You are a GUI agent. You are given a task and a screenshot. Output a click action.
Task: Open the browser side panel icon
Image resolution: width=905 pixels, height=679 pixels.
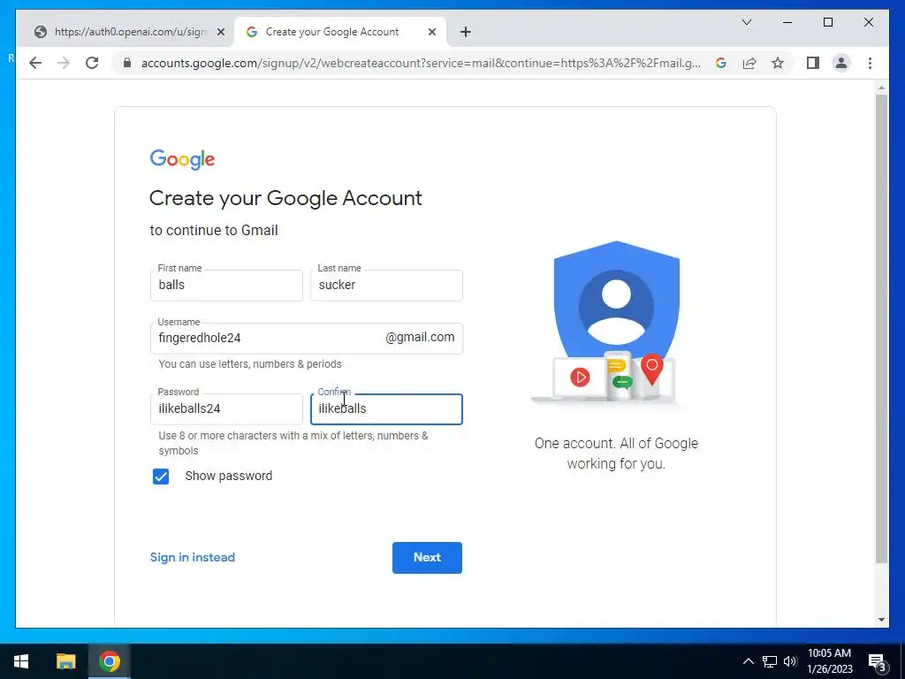tap(813, 63)
